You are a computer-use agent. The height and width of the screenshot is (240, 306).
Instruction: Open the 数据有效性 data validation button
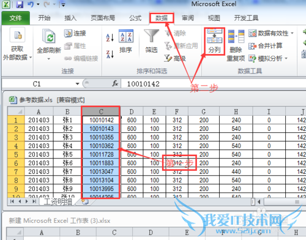[x=271, y=33]
